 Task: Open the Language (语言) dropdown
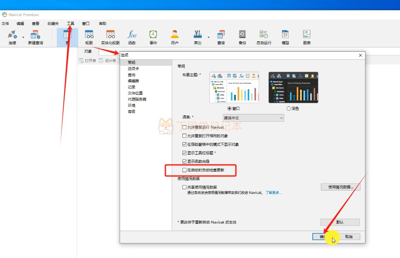[253, 118]
